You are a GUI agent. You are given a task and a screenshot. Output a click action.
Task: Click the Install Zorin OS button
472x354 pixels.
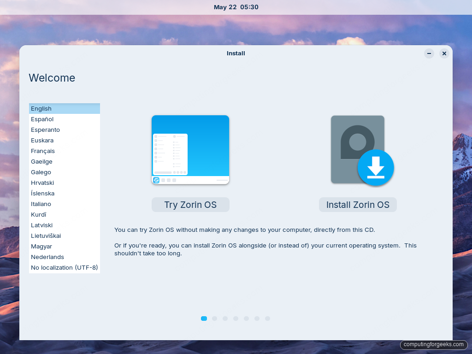(x=358, y=205)
